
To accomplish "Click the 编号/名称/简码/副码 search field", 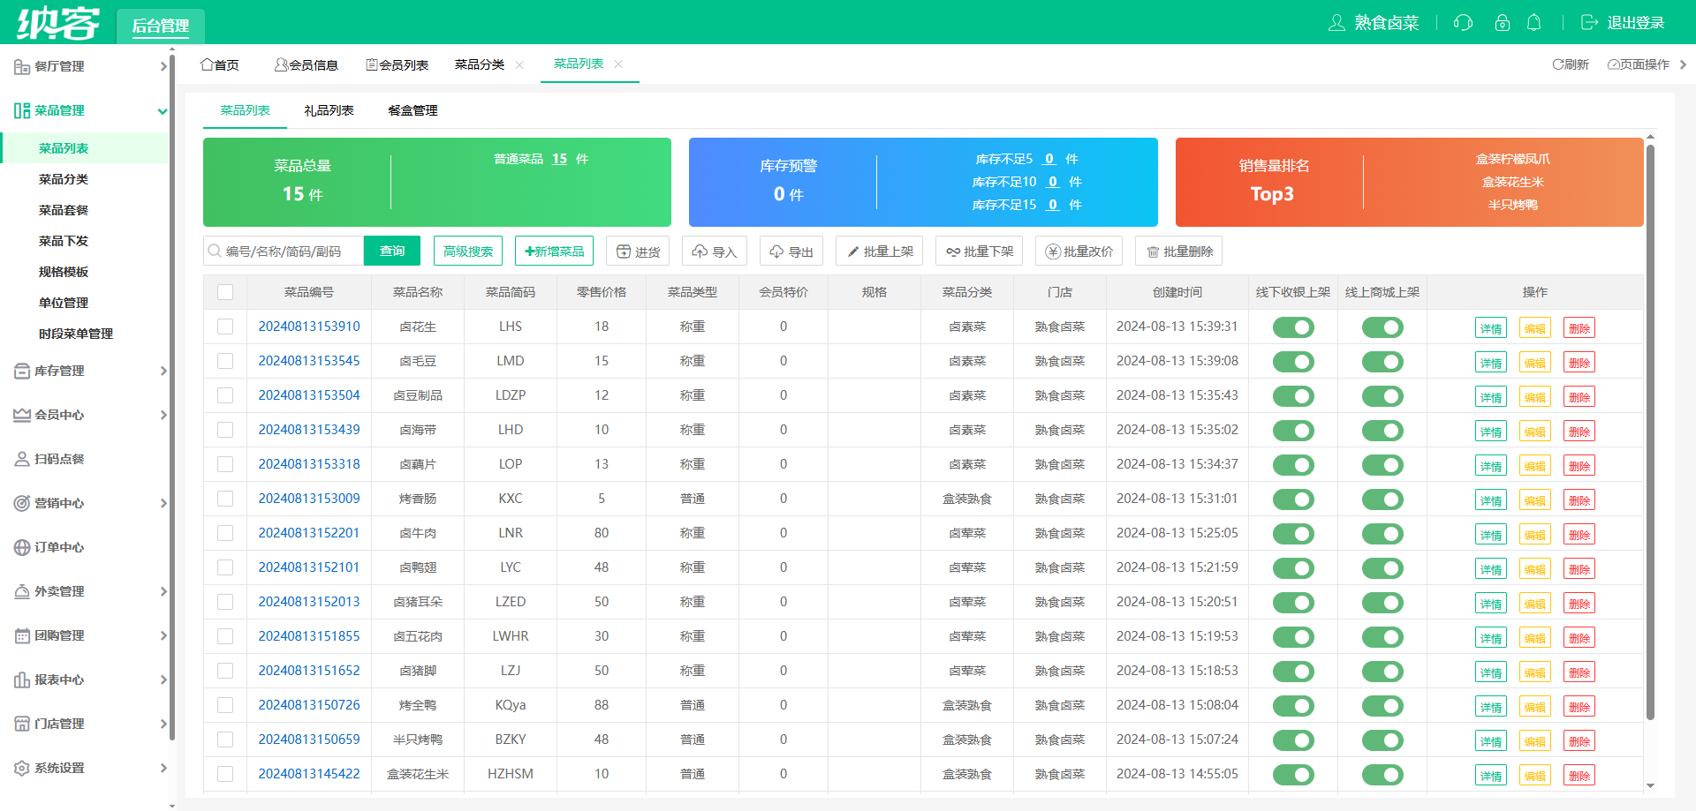I will pos(284,252).
